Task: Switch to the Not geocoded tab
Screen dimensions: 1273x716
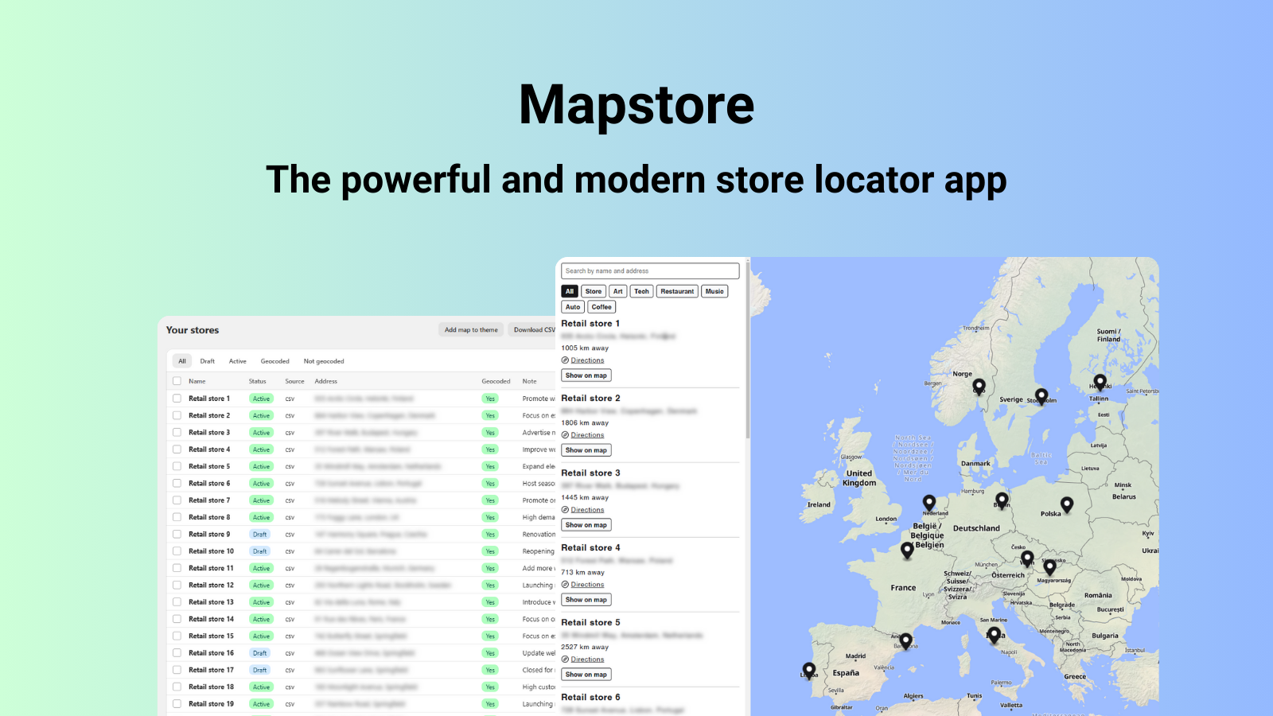Action: pos(324,361)
